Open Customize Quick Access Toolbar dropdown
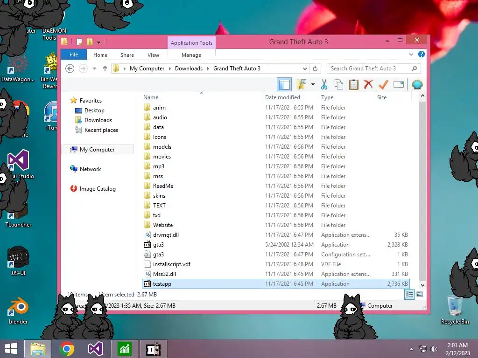 pyautogui.click(x=99, y=42)
